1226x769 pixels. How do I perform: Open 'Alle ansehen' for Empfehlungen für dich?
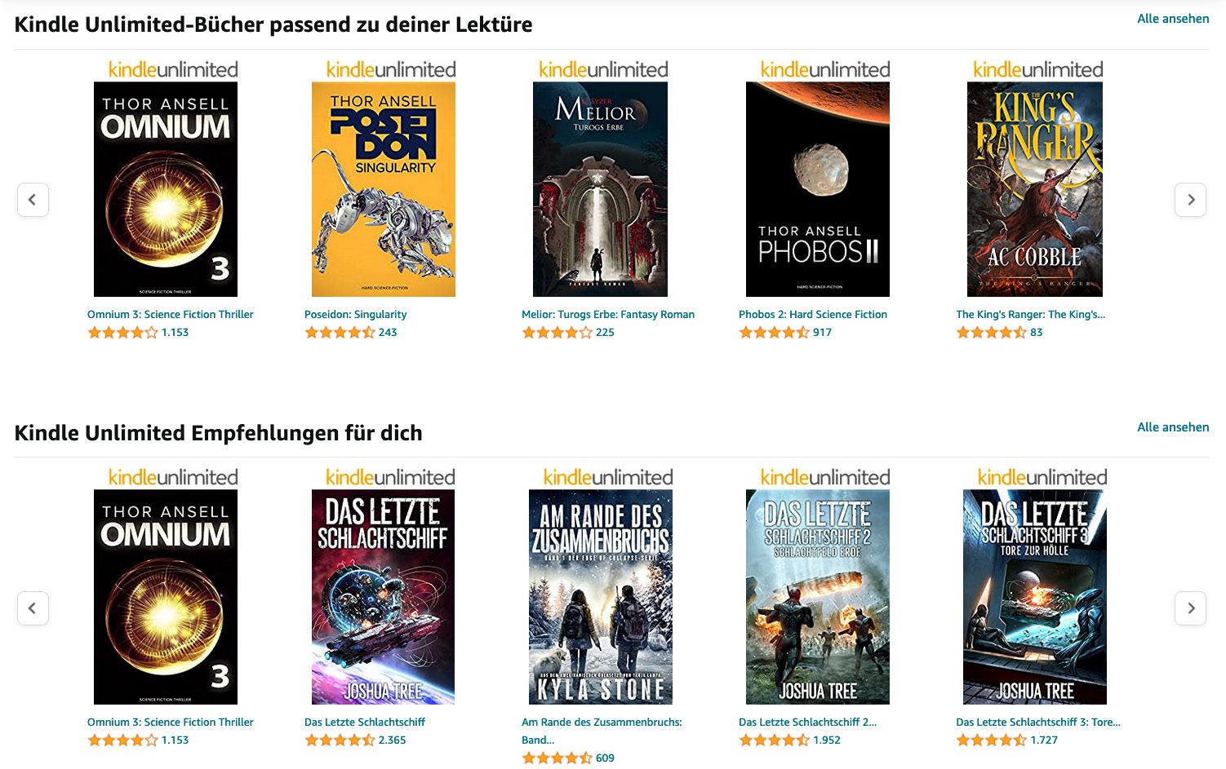coord(1173,427)
